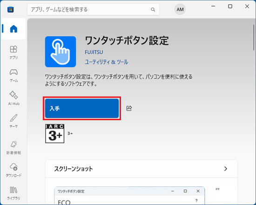256x205 pixels.
Task: Click the ワンタッチボタン設定 app icon
Action: pyautogui.click(x=61, y=52)
